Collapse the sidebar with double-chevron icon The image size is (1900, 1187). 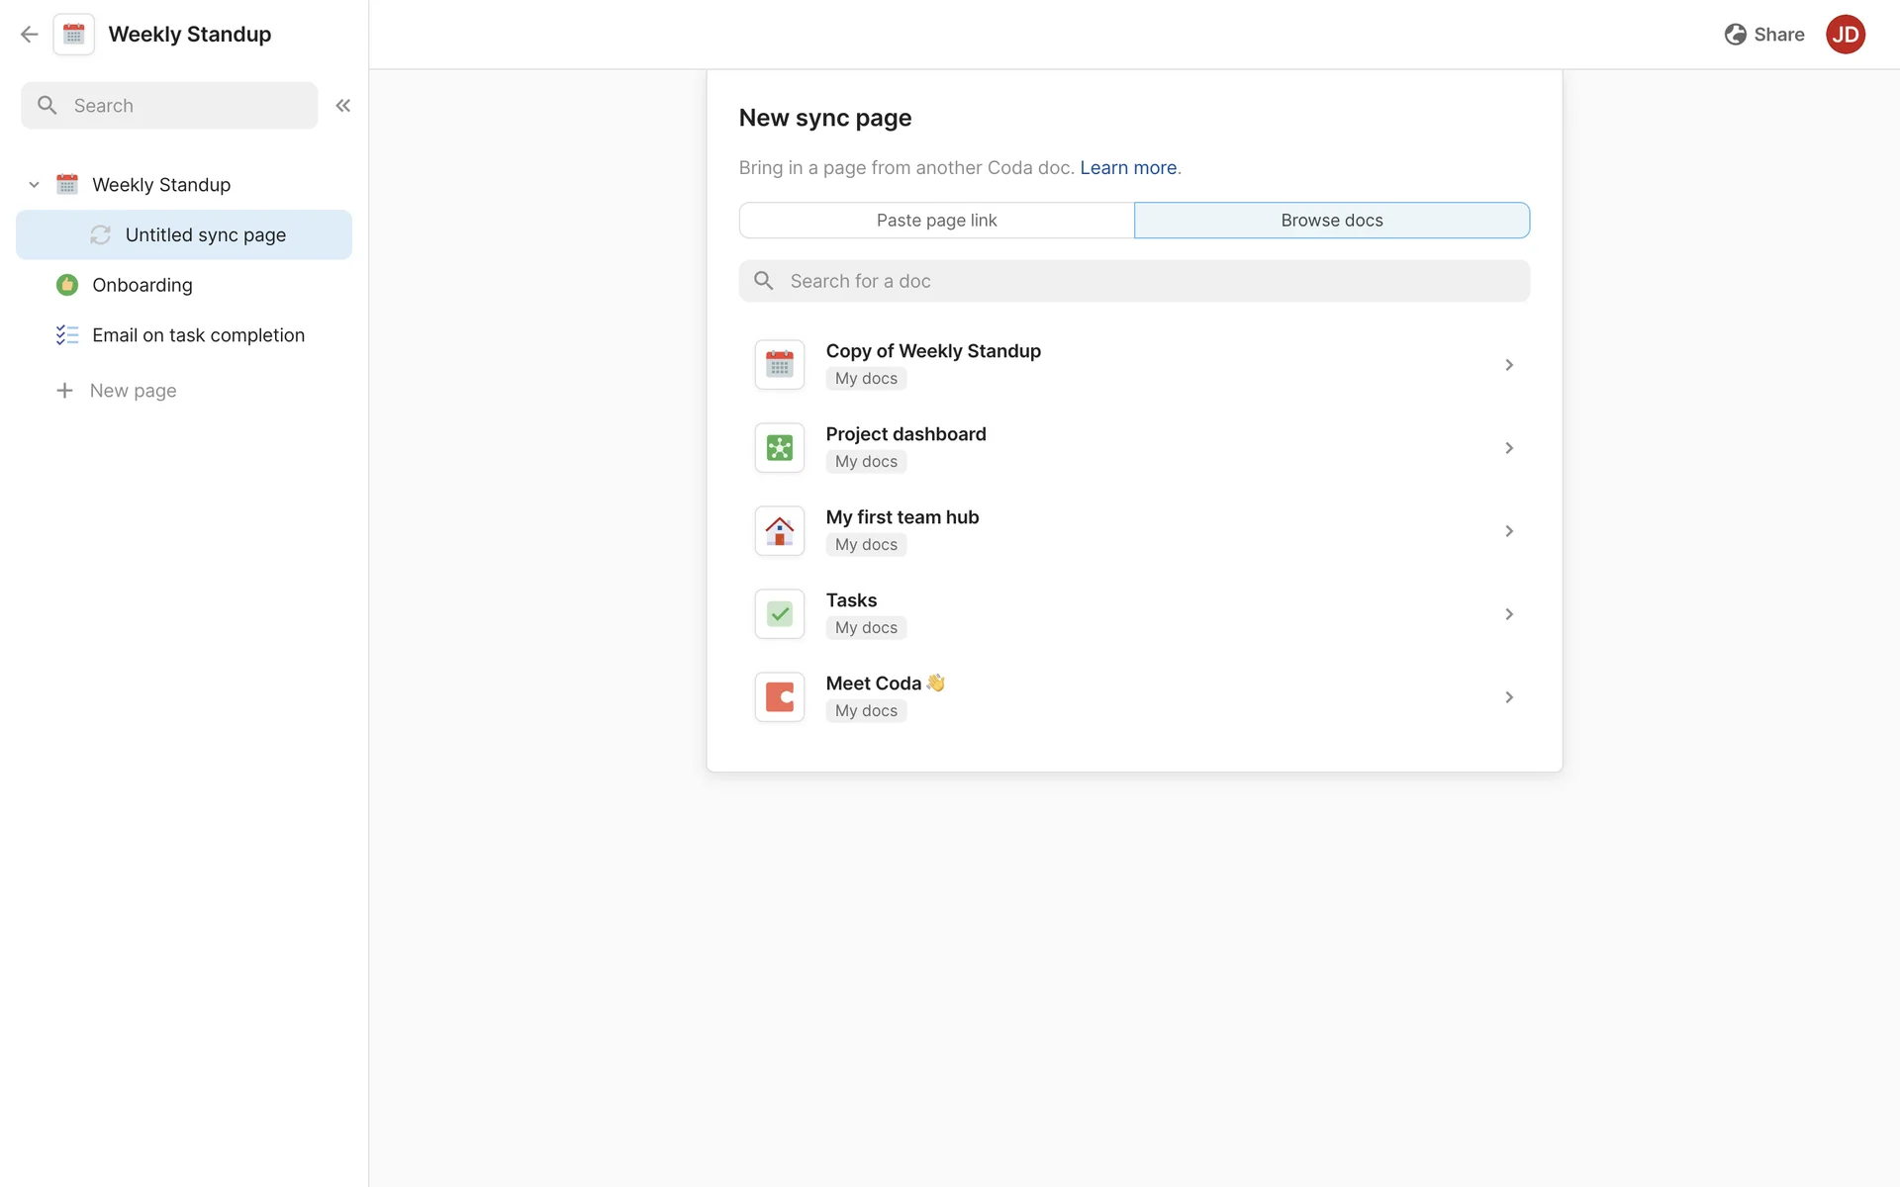coord(343,106)
